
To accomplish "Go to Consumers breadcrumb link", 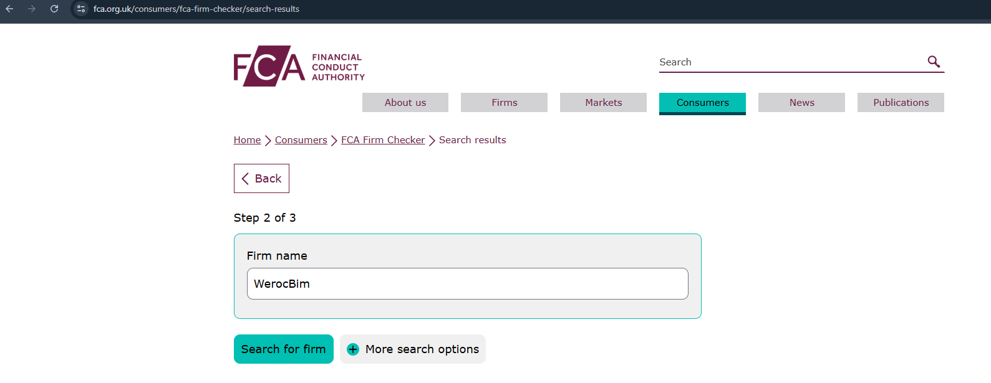I will 301,140.
